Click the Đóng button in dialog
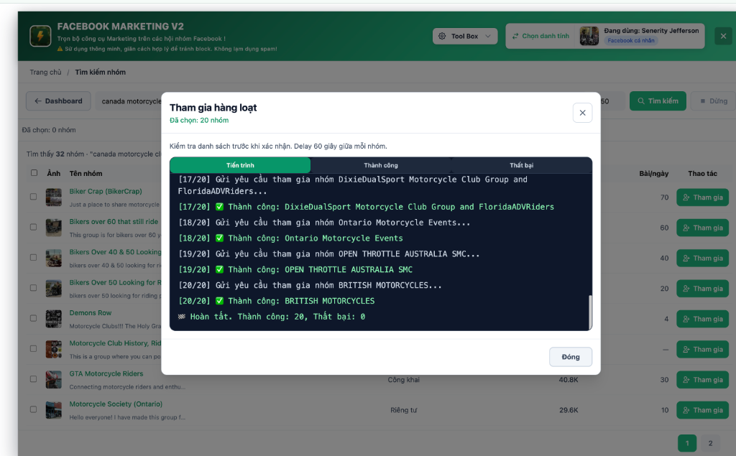 [x=570, y=357]
